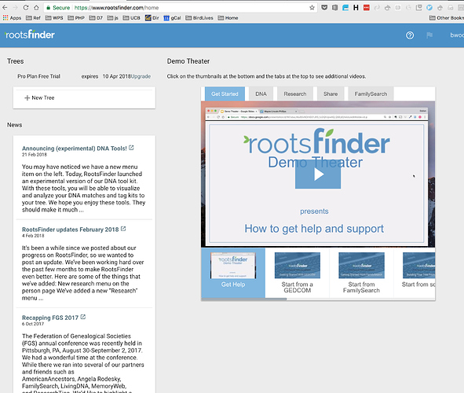Viewport: 464px width, 393px height.
Task: Click the red LastPass extension icon
Action: tap(367, 8)
